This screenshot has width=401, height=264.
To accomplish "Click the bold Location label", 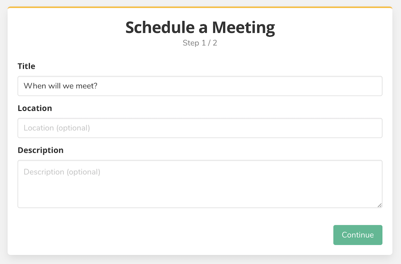I will point(35,108).
